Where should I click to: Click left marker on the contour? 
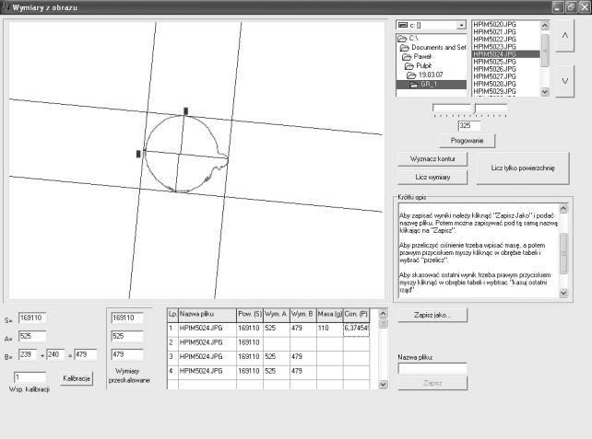click(x=138, y=154)
